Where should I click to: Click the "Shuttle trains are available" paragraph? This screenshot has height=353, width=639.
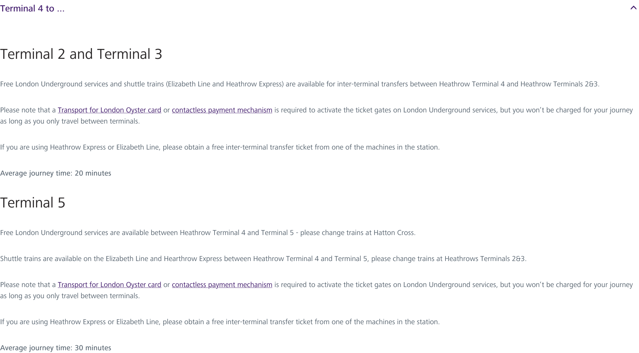click(x=263, y=259)
